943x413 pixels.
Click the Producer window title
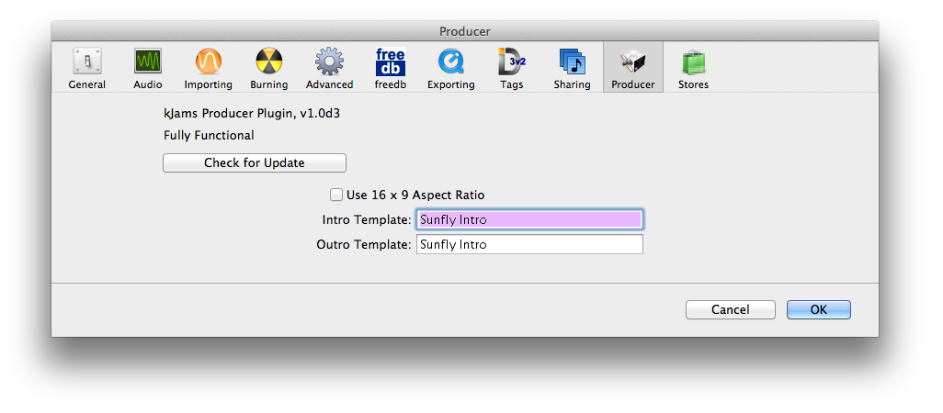[465, 31]
